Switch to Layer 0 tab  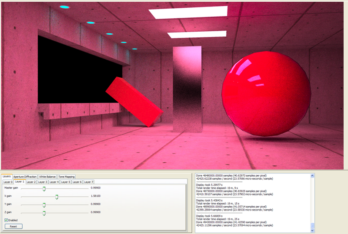click(x=8, y=182)
